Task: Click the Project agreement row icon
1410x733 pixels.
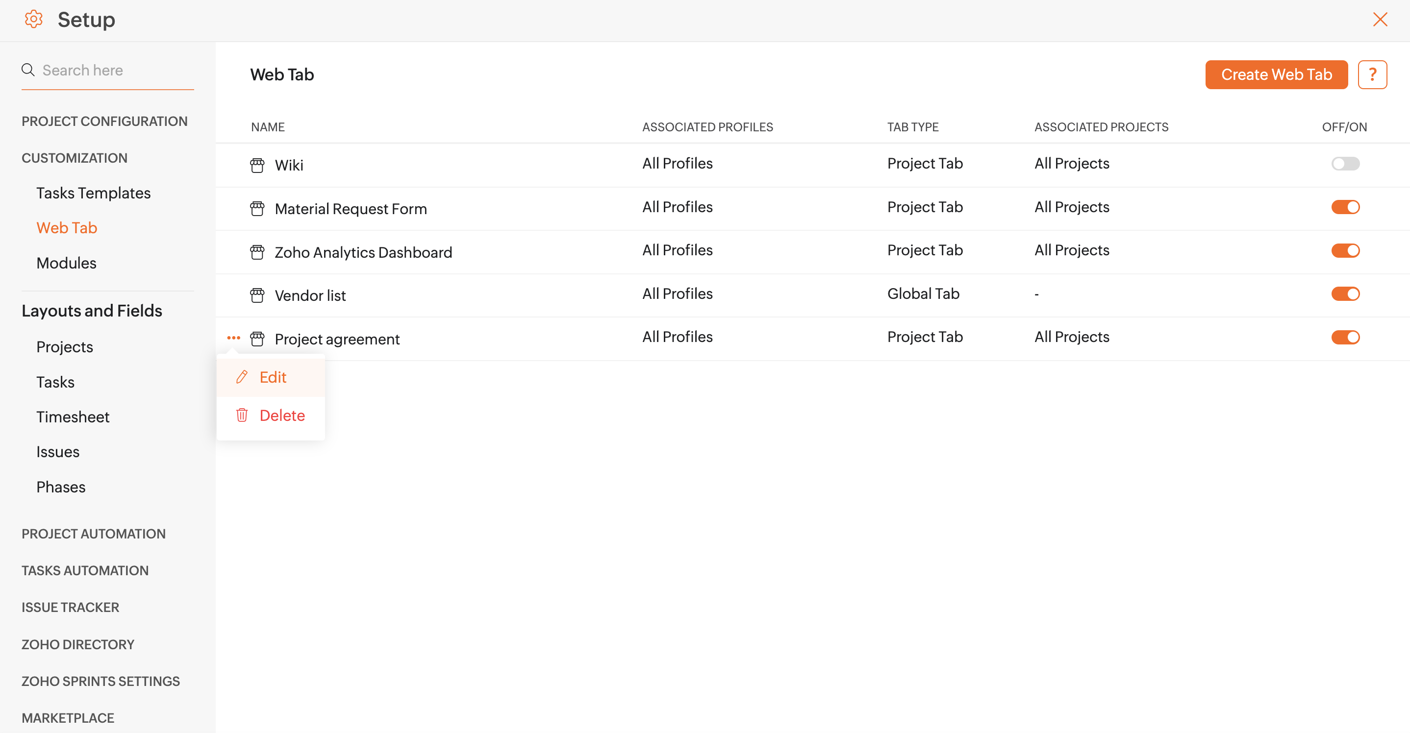Action: point(257,339)
